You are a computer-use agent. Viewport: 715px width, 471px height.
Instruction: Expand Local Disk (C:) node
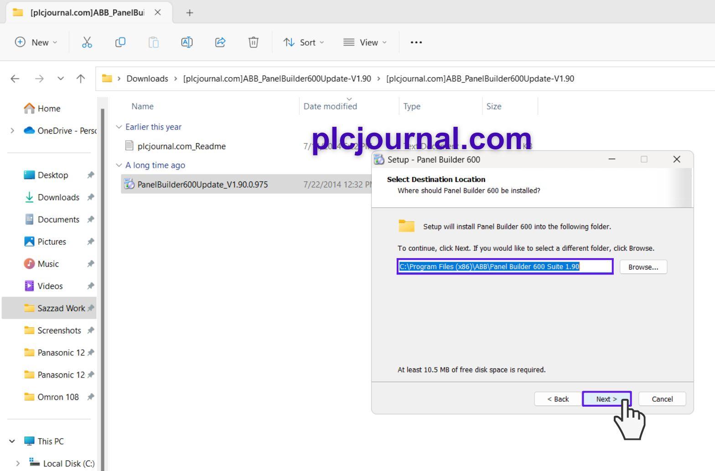(x=18, y=463)
